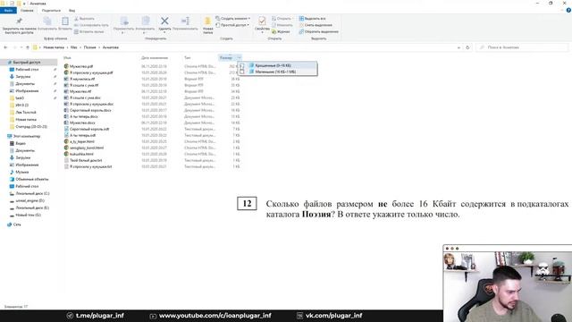Click the Back navigation arrow
The image size is (572, 322).
pyautogui.click(x=5, y=47)
